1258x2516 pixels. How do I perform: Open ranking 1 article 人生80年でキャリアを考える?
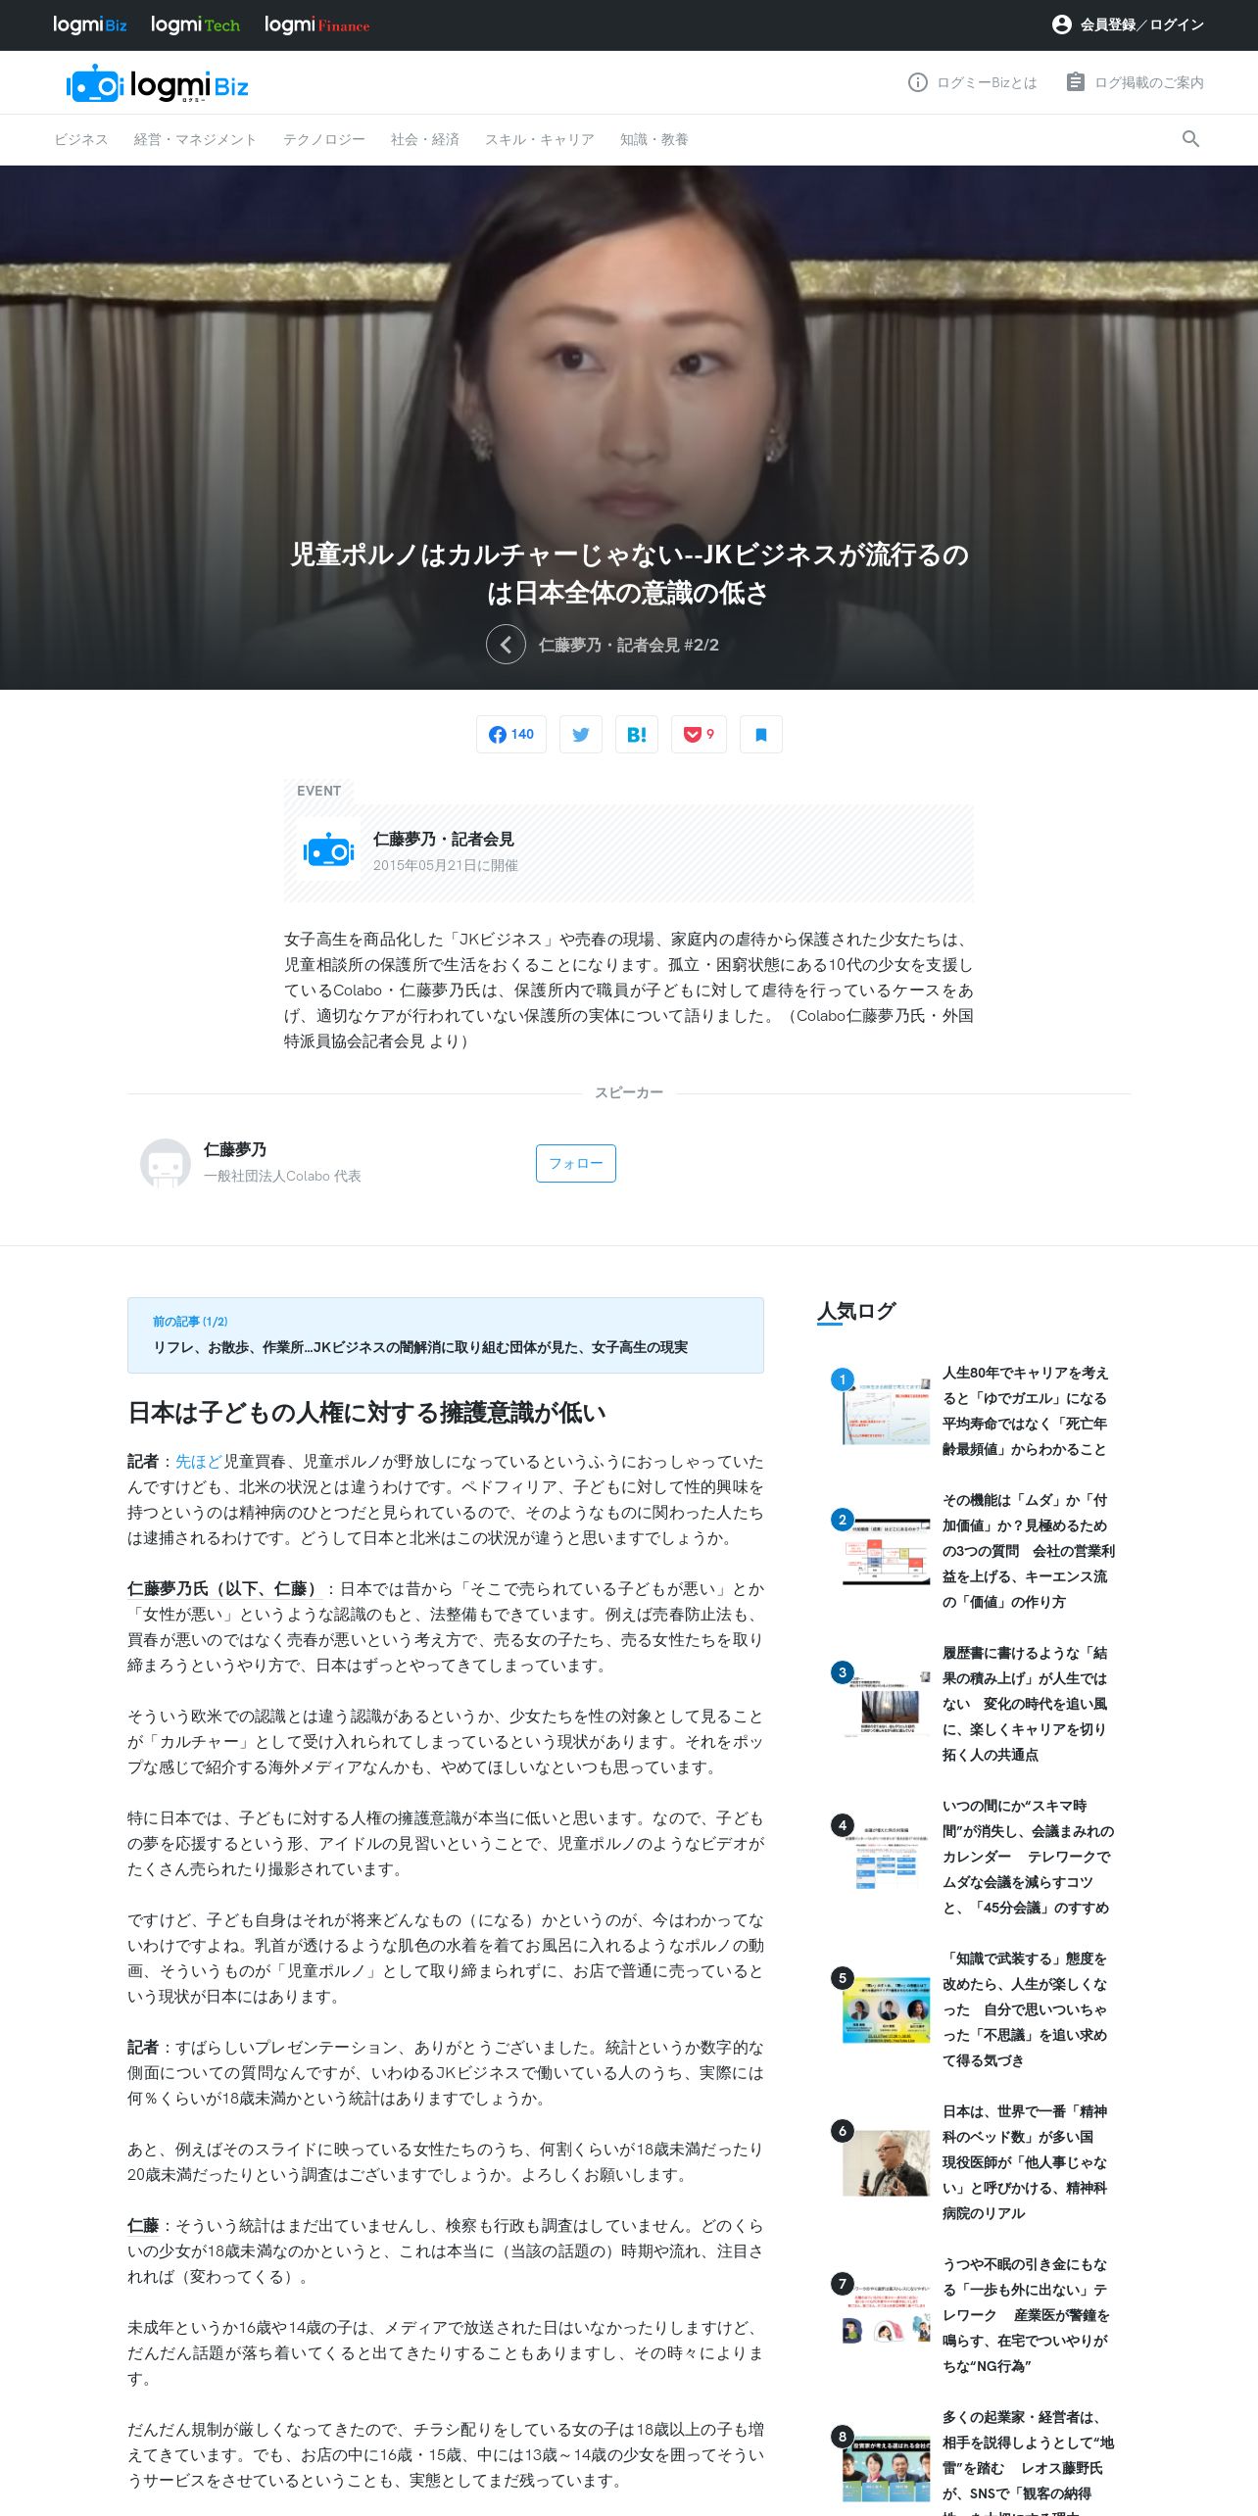1025,1411
